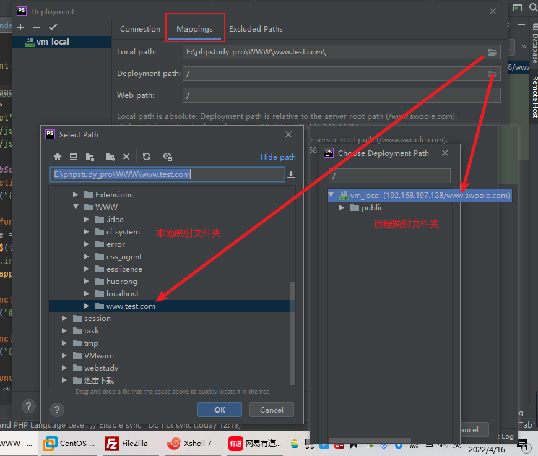The height and width of the screenshot is (456, 538).
Task: Jump to home directory in Select Path dialog
Action: click(58, 157)
